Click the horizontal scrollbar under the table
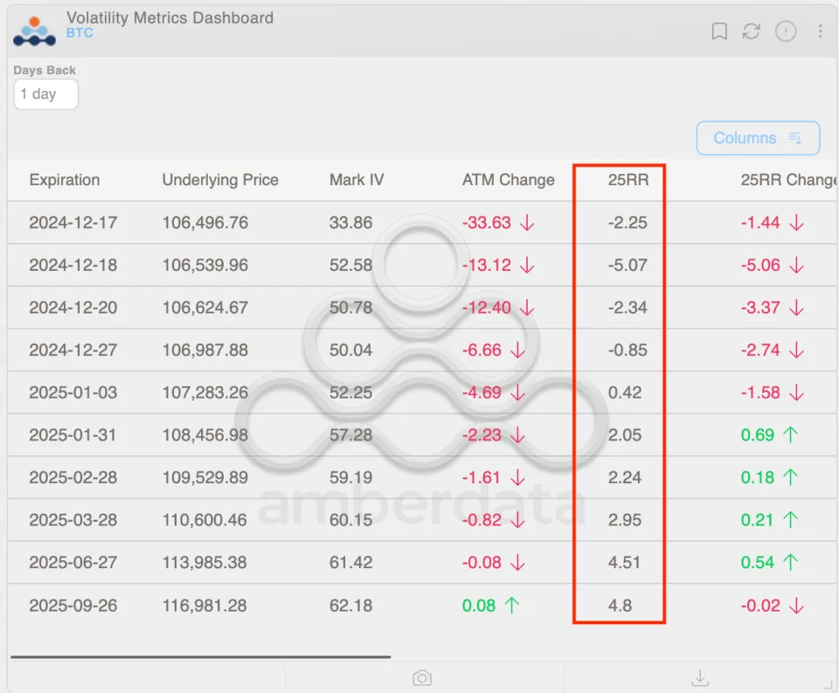The width and height of the screenshot is (839, 693). pos(200,656)
